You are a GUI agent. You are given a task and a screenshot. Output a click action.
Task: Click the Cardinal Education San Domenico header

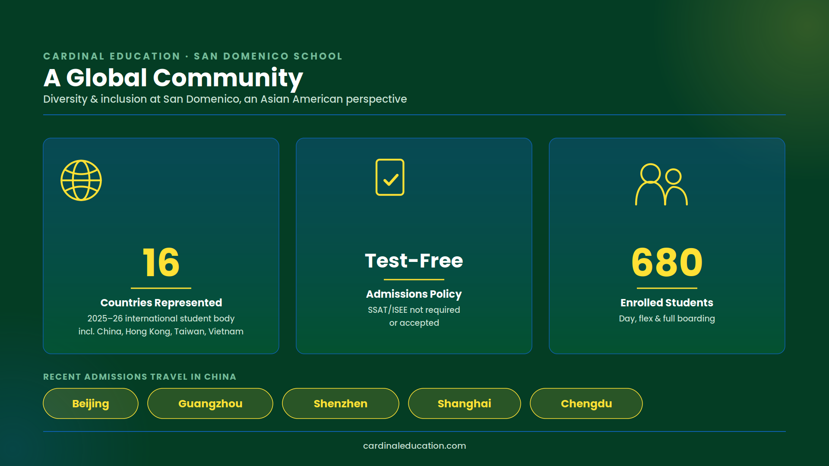193,56
